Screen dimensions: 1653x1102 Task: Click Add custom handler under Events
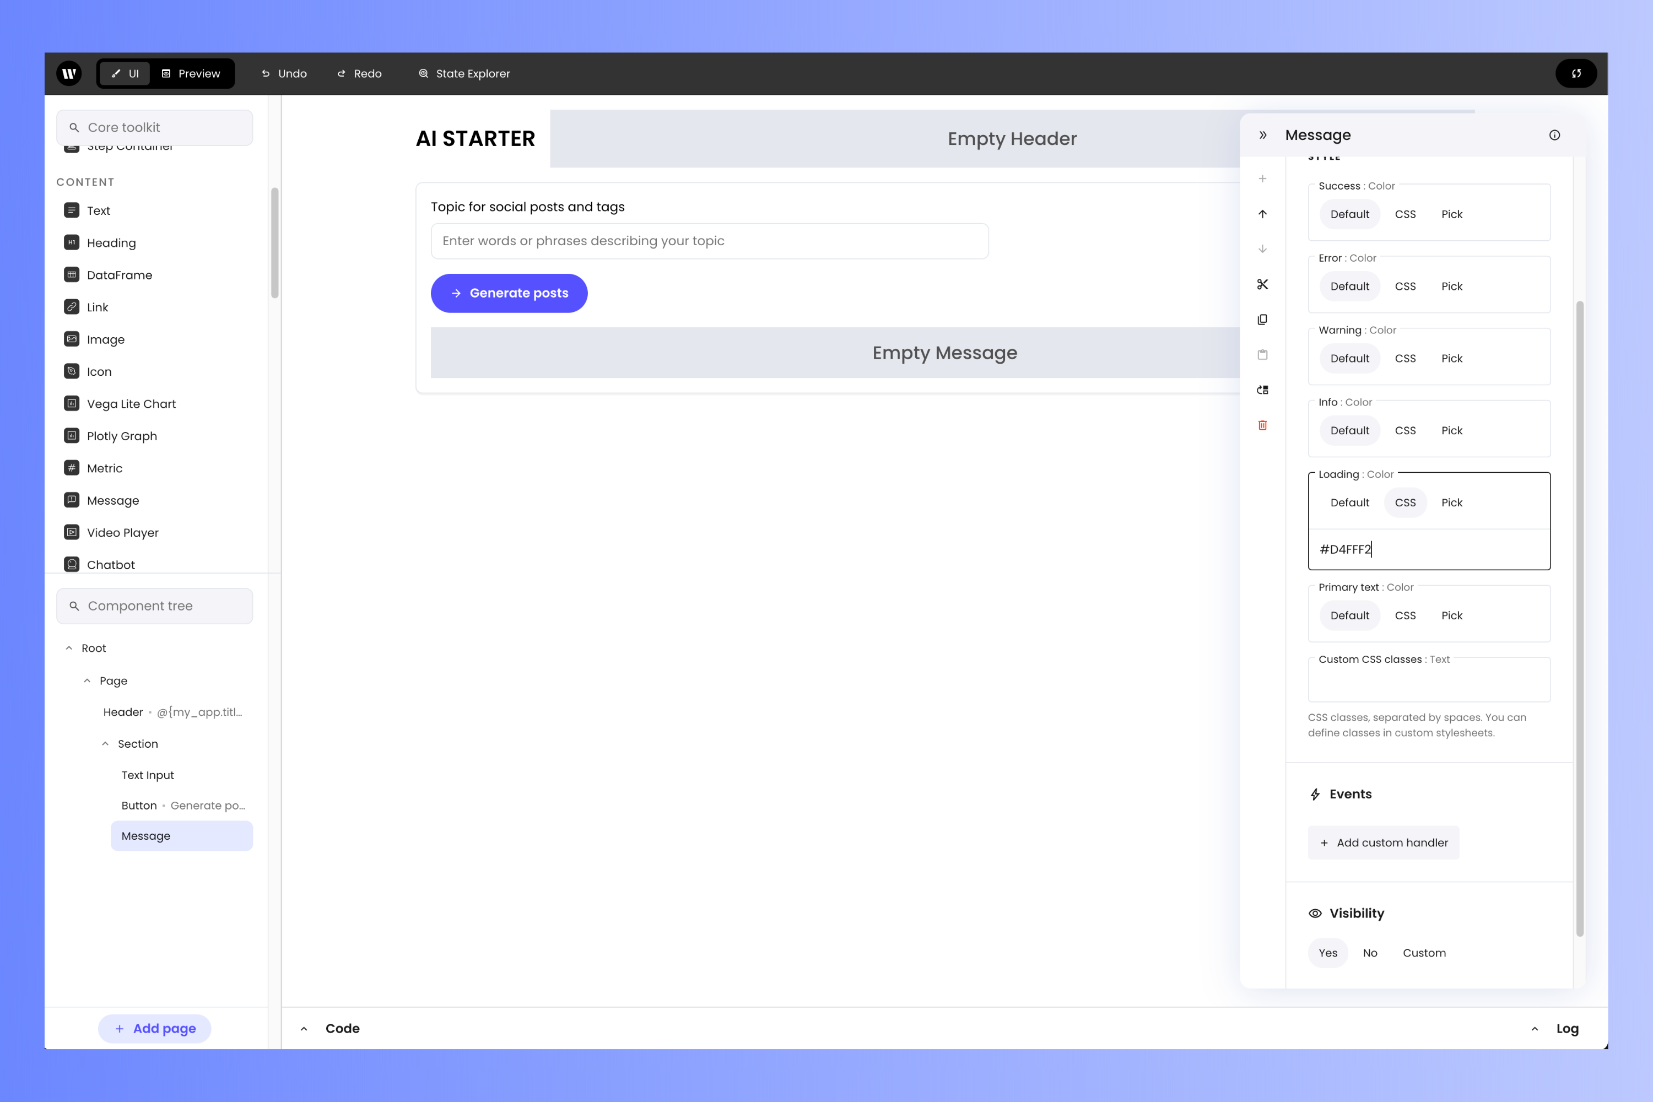1382,842
